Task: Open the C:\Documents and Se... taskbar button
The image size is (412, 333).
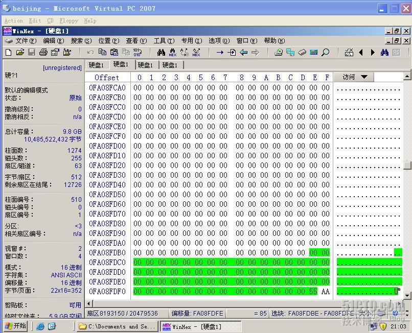Action: [118, 326]
